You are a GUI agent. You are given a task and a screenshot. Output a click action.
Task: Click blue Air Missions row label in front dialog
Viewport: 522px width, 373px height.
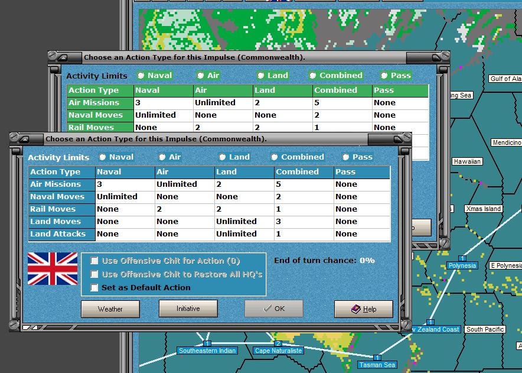62,184
